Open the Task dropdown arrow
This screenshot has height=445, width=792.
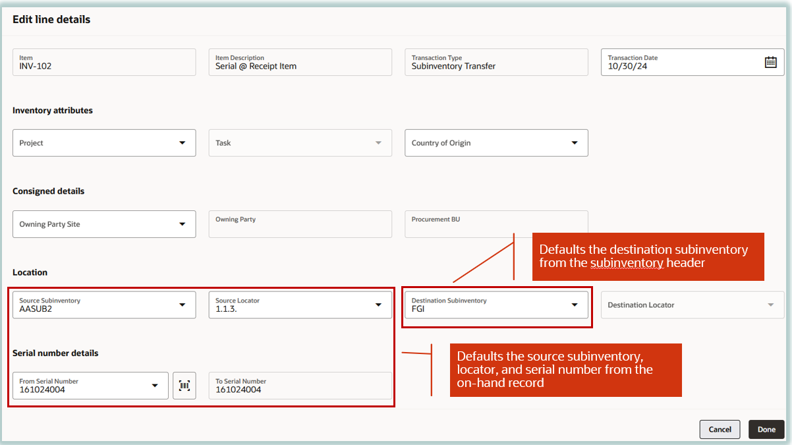(x=378, y=142)
